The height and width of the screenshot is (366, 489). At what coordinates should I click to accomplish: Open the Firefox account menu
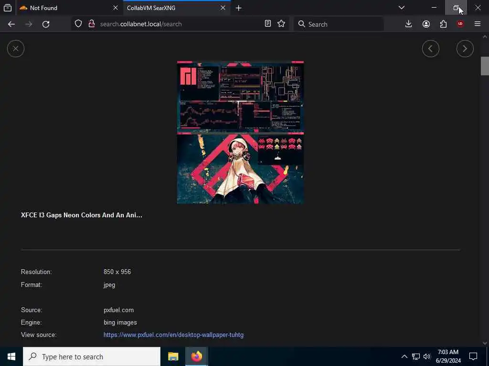[426, 24]
